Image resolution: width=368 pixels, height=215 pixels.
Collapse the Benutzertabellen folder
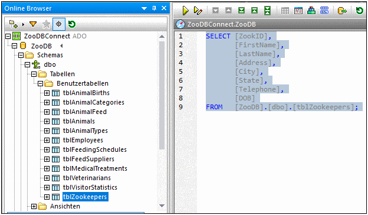coord(40,83)
